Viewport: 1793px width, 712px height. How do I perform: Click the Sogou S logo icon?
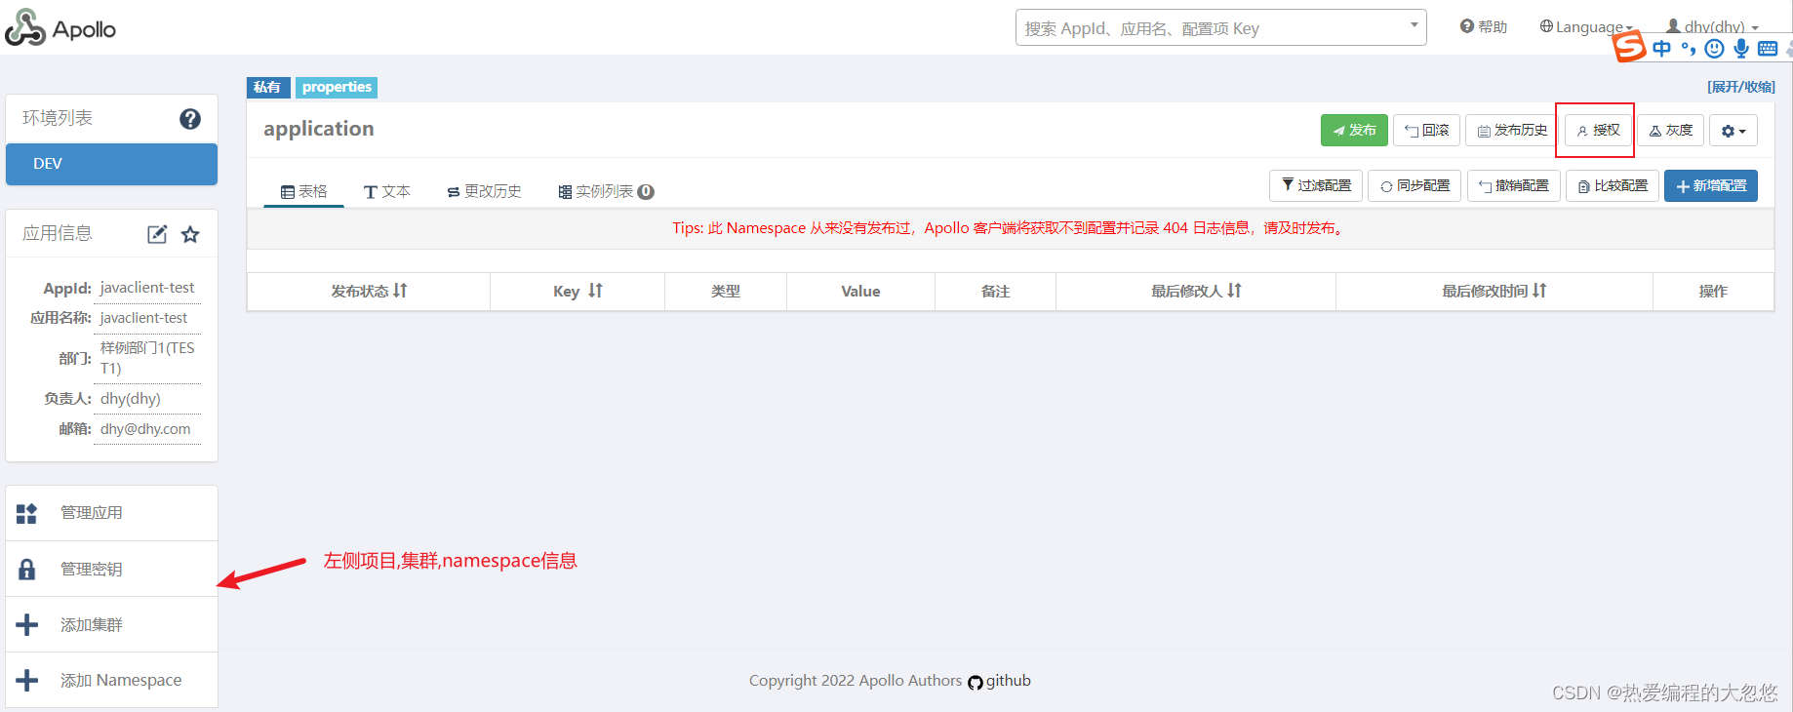pos(1629,47)
